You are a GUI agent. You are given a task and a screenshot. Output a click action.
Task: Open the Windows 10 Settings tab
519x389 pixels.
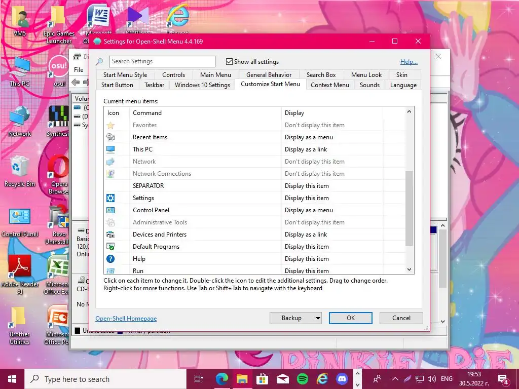coord(202,85)
